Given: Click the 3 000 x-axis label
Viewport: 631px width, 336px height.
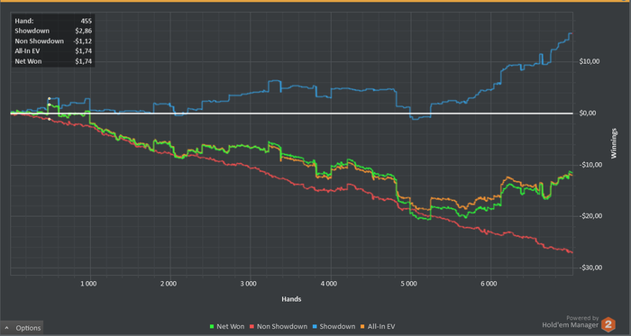Looking at the screenshot, I should 248,284.
